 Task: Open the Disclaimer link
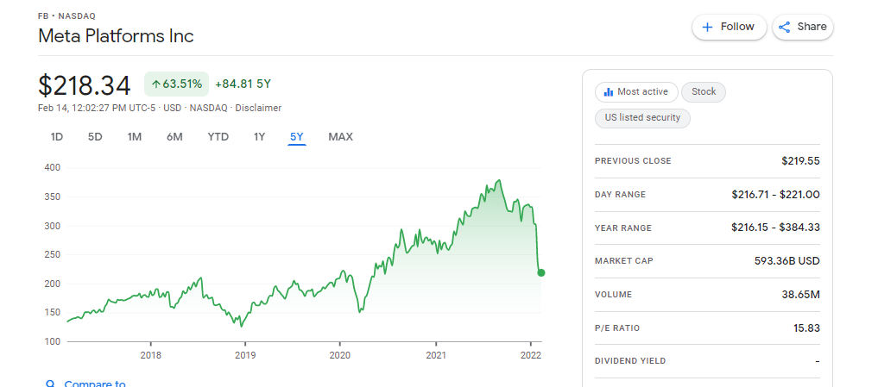tap(258, 108)
